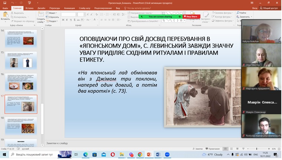Click the numbered list icon

coord(108,14)
